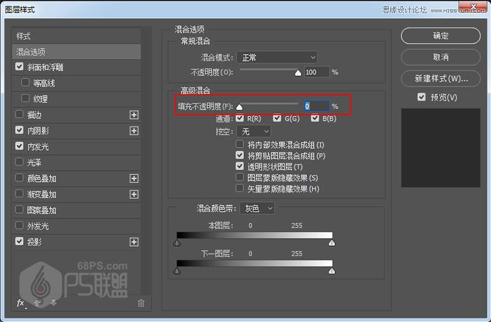Screen dimensions: 491x322
Task: Click the trash icon to delete effect
Action: [141, 303]
